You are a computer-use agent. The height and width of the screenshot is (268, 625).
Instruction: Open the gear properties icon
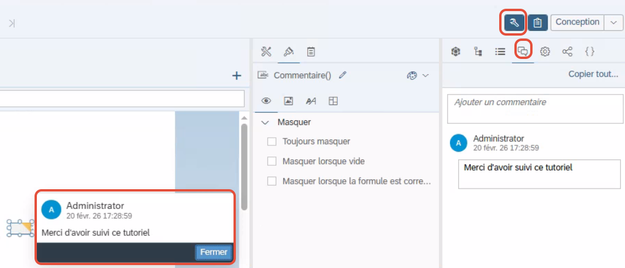pyautogui.click(x=545, y=51)
